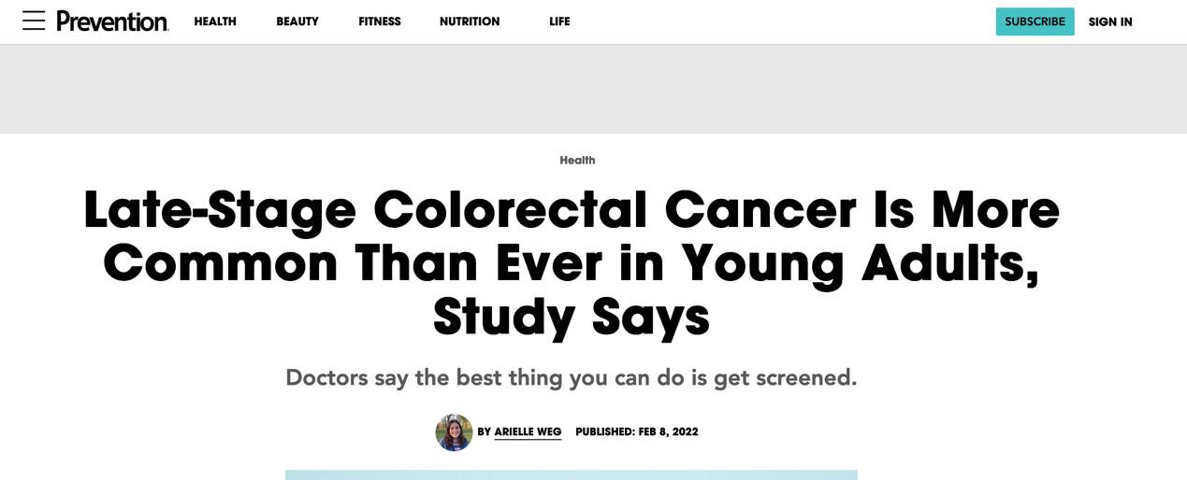The width and height of the screenshot is (1187, 480).
Task: Click the Sign In link
Action: coord(1110,21)
